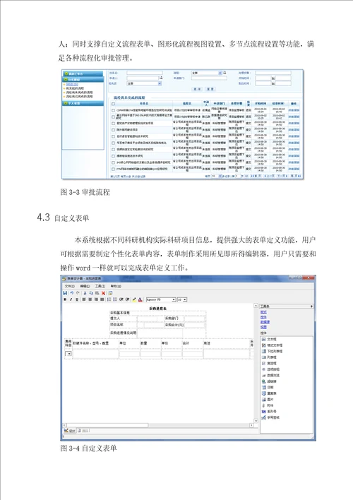353x500 pixels.
Task: Select the 重复表 repeating table control
Action: [269, 393]
